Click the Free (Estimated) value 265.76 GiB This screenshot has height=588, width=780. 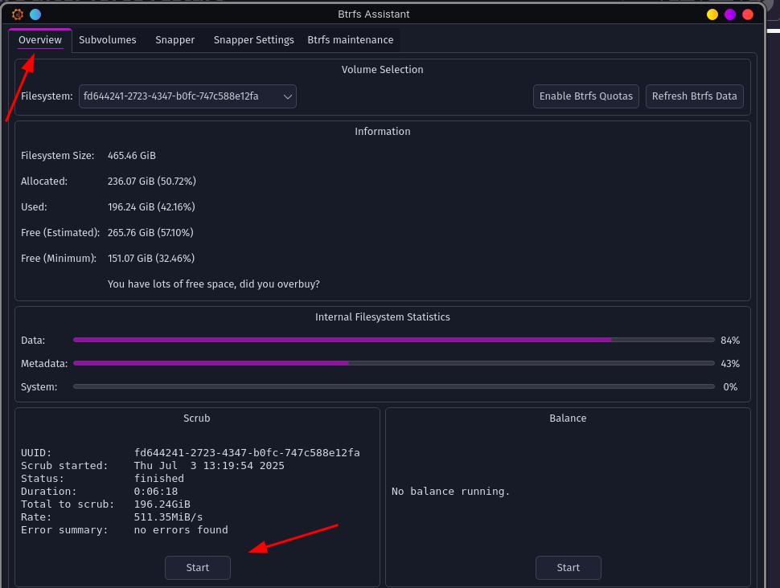[150, 233]
